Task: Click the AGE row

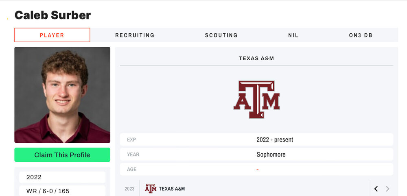Action: [x=256, y=169]
